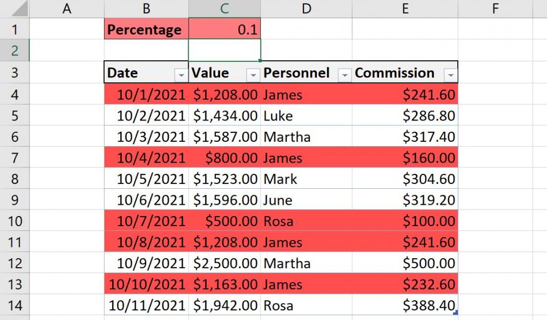
Task: Select the red Percentage value cell containing 0.1
Action: click(224, 30)
